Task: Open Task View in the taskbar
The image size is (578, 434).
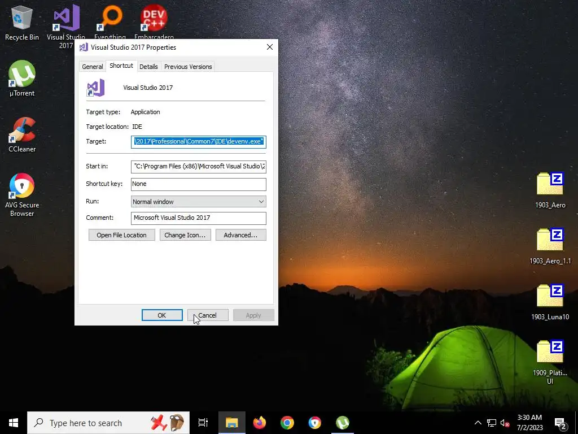Action: click(x=203, y=423)
